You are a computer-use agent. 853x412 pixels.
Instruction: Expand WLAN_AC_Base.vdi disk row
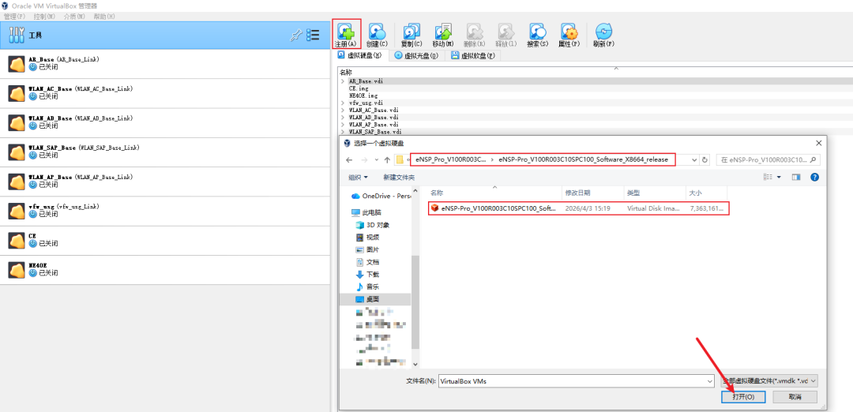[x=343, y=110]
